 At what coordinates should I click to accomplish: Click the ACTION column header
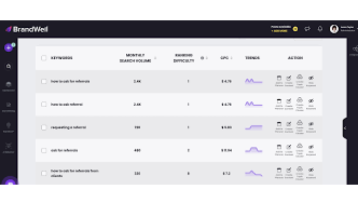click(x=295, y=58)
